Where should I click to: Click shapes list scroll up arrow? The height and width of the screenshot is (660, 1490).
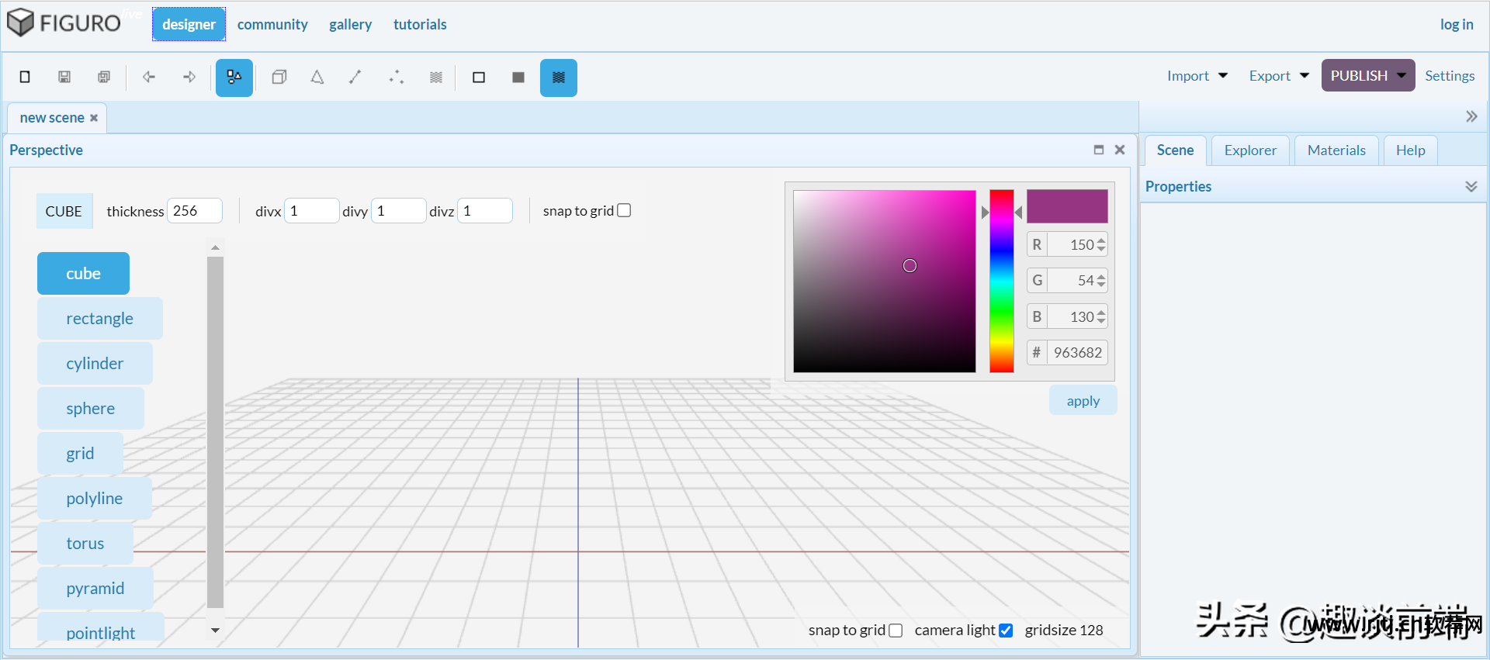215,247
